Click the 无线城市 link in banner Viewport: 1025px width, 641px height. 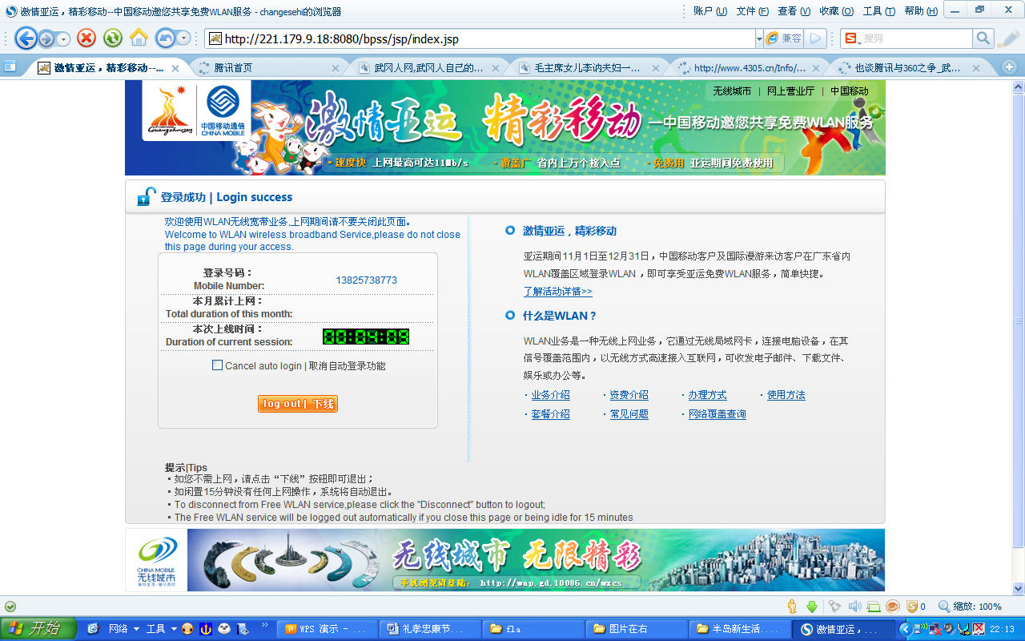[732, 91]
